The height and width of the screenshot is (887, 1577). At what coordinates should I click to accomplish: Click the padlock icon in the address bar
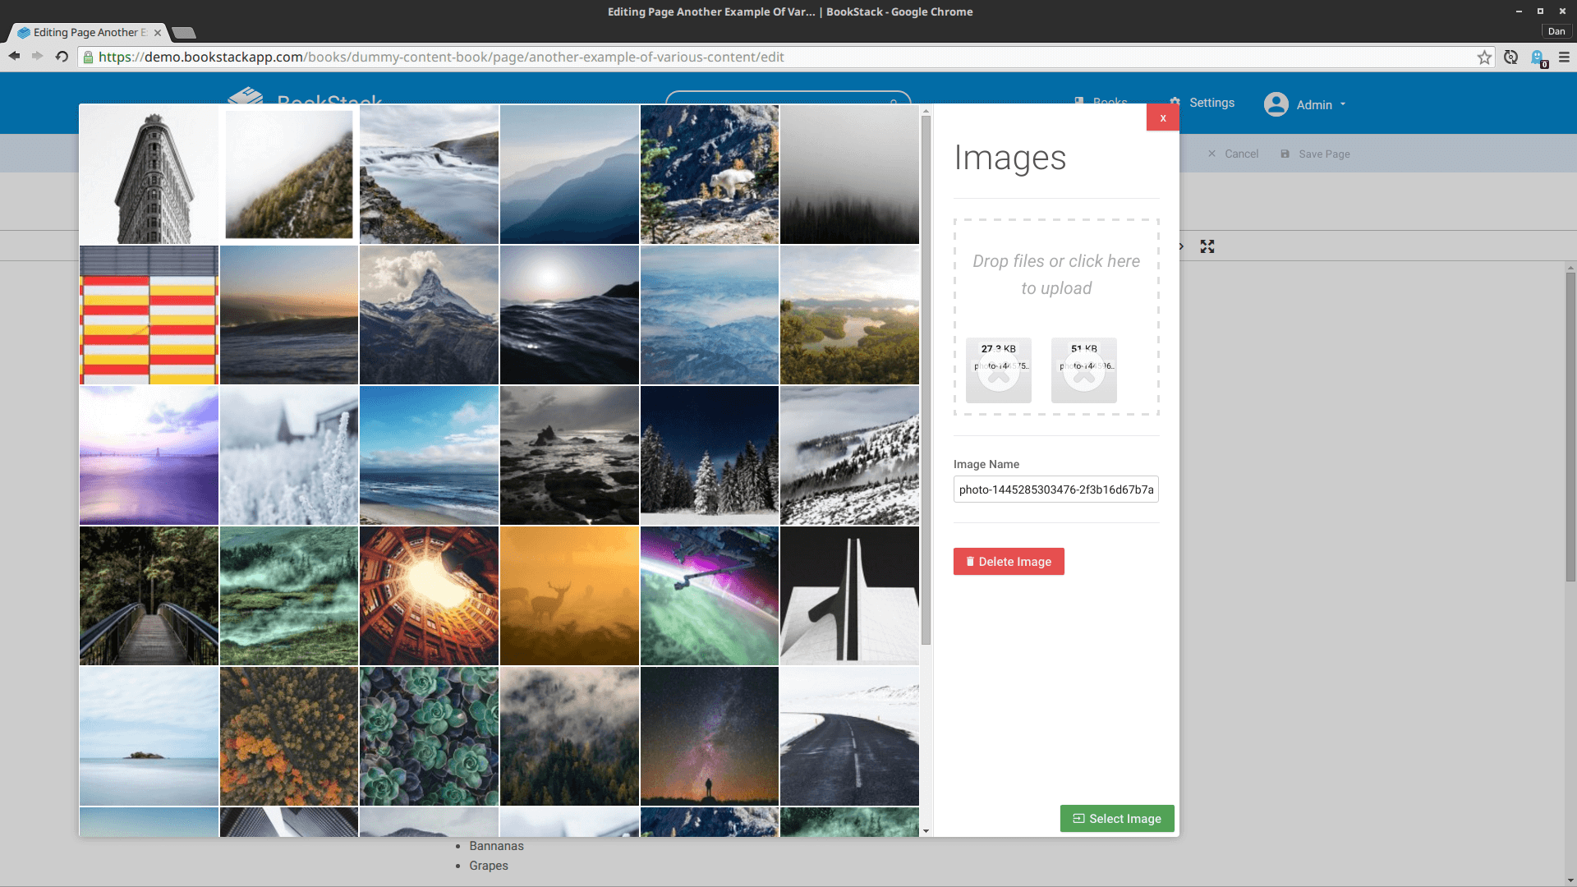(87, 57)
